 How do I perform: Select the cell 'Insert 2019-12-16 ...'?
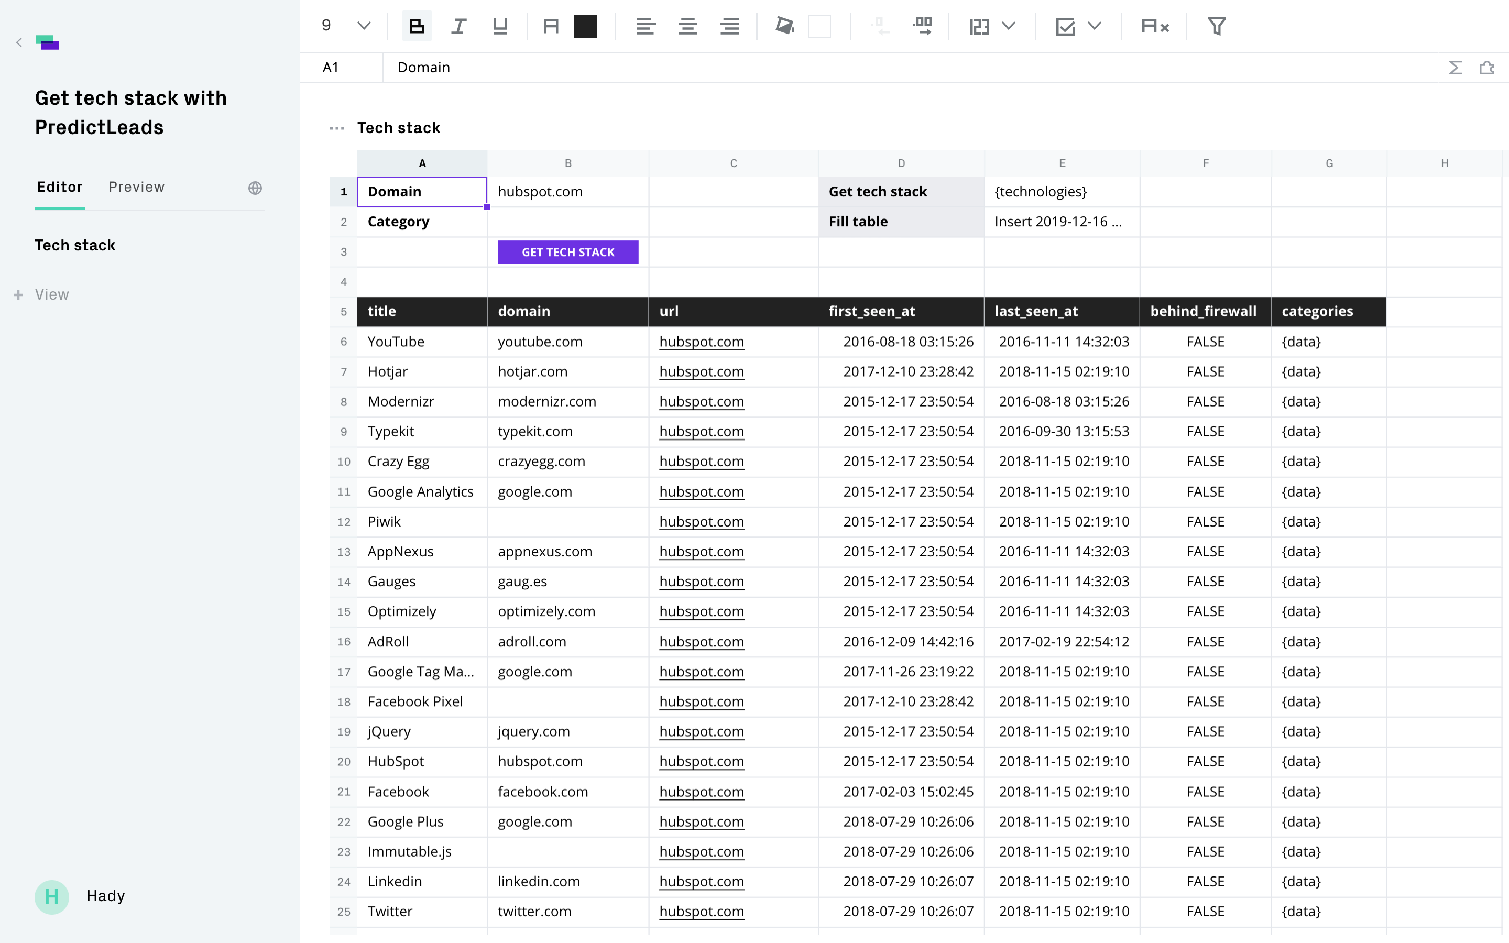[1062, 222]
